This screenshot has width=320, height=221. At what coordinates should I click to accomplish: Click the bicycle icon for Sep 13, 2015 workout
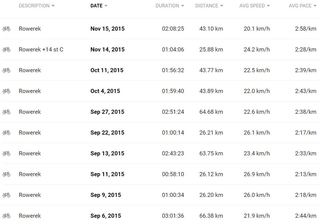coord(6,153)
